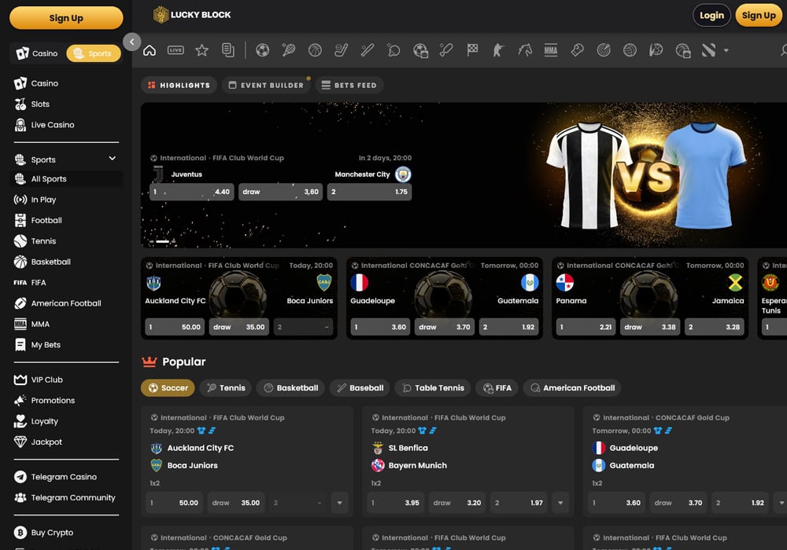Image resolution: width=787 pixels, height=550 pixels.
Task: Collapse the Sports section chevron in sidebar
Action: coord(113,158)
